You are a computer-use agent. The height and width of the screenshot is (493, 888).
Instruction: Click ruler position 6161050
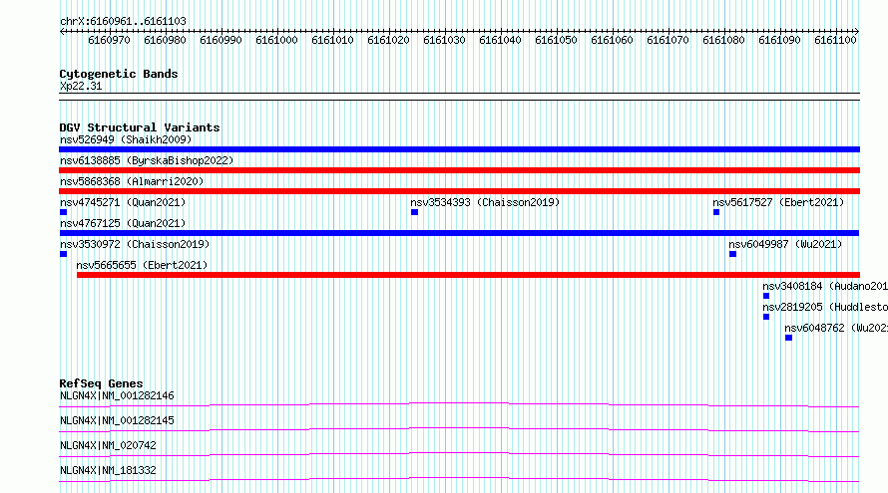(556, 40)
